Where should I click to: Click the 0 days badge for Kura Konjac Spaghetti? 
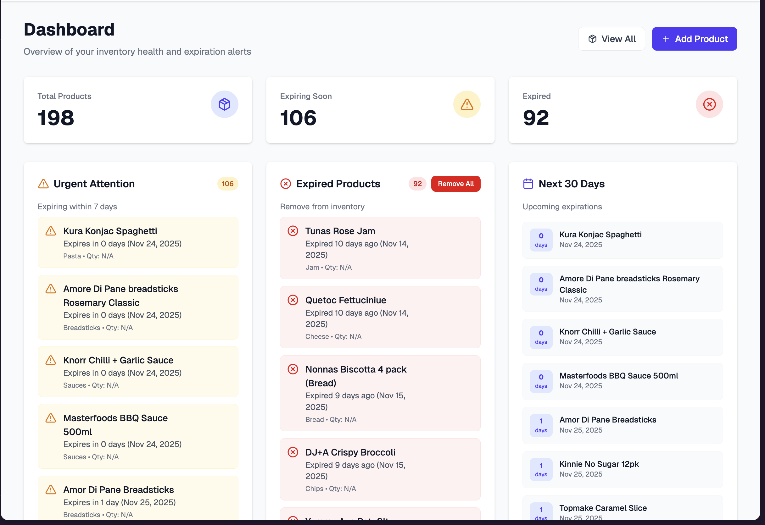point(541,240)
